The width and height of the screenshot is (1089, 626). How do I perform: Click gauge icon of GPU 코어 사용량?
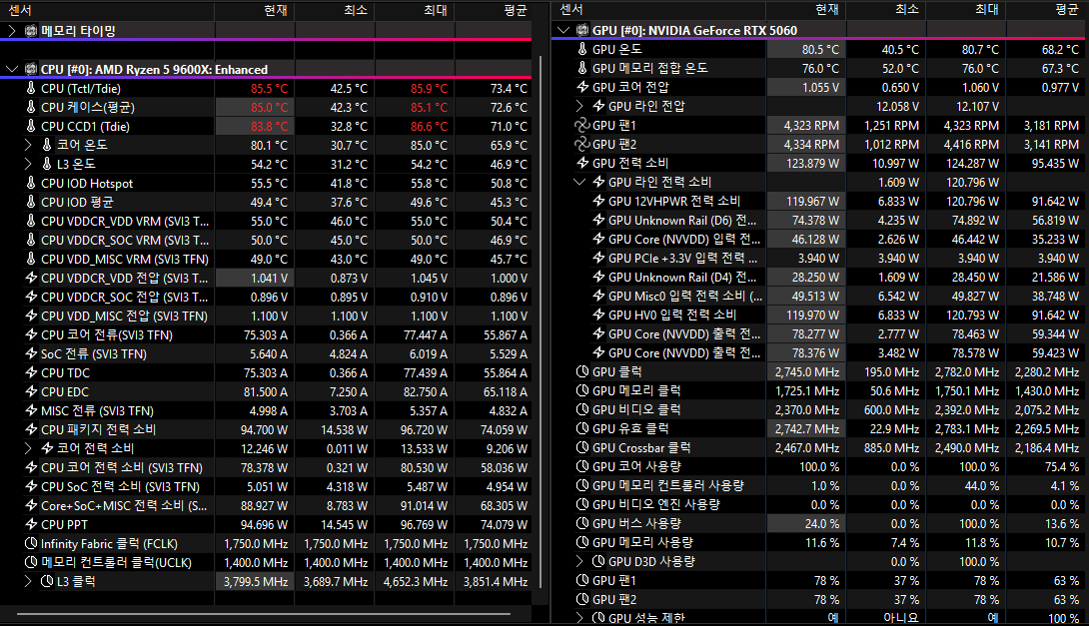tap(582, 466)
